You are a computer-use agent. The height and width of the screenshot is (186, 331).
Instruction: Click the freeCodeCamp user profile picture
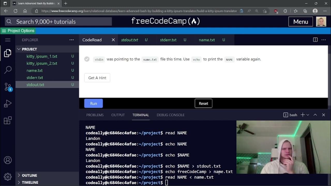(x=321, y=22)
